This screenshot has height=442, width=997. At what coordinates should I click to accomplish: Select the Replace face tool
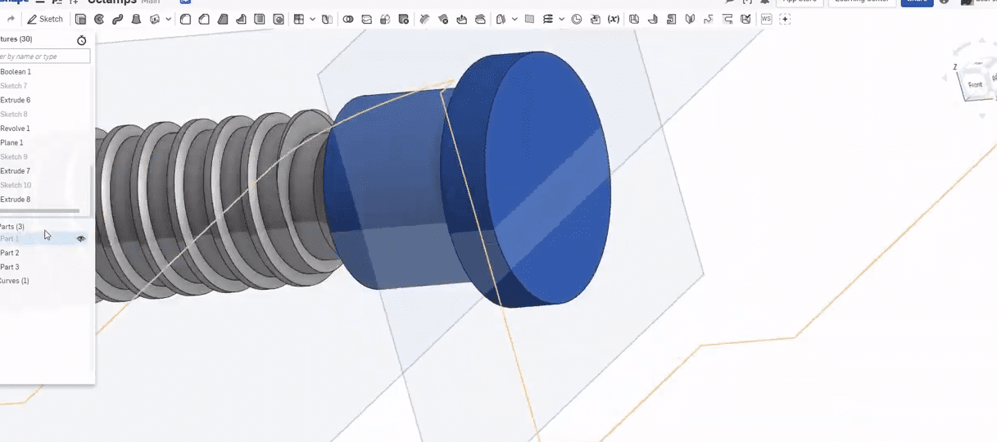(480, 19)
